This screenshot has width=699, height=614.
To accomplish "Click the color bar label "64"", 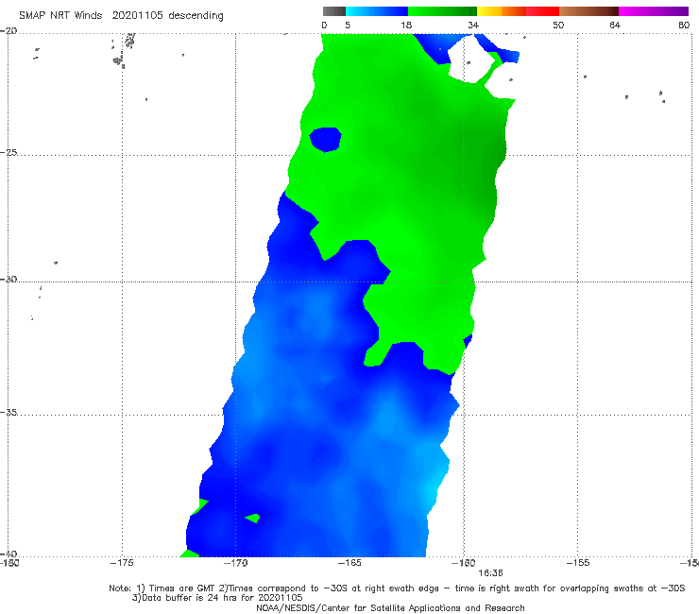I will tap(615, 25).
